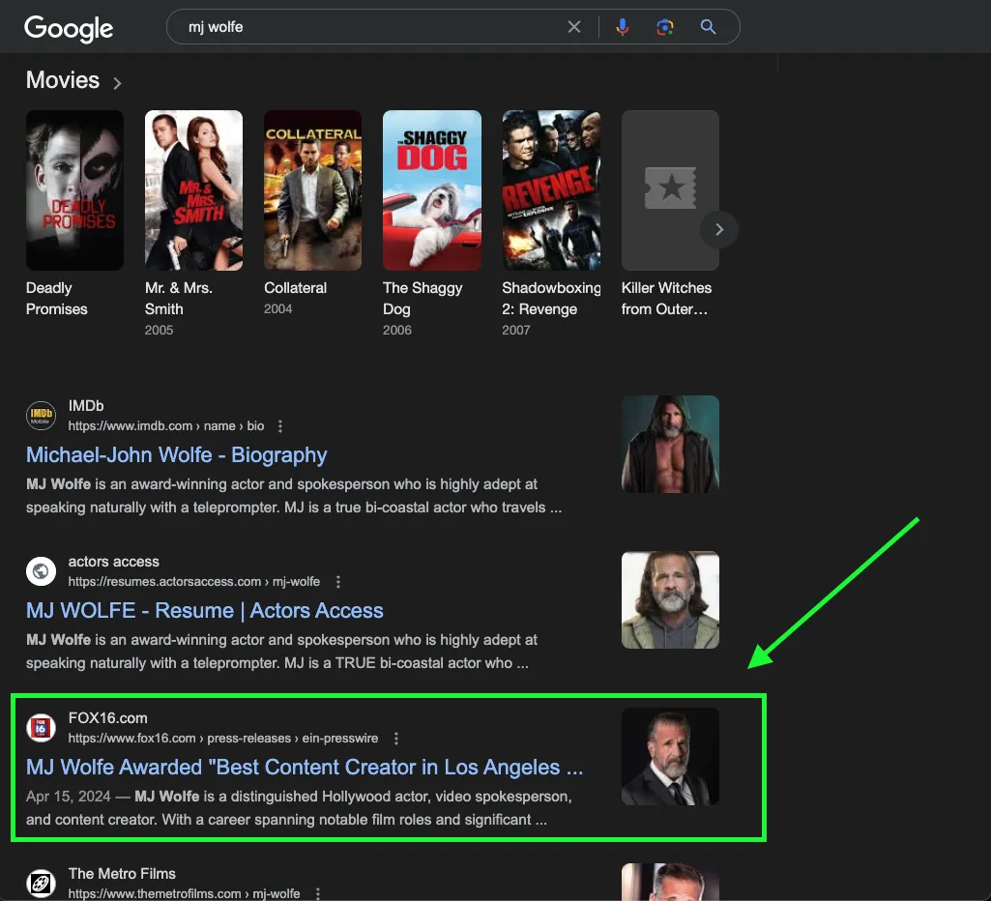Open more options for actors access result
991x901 pixels.
pyautogui.click(x=338, y=582)
